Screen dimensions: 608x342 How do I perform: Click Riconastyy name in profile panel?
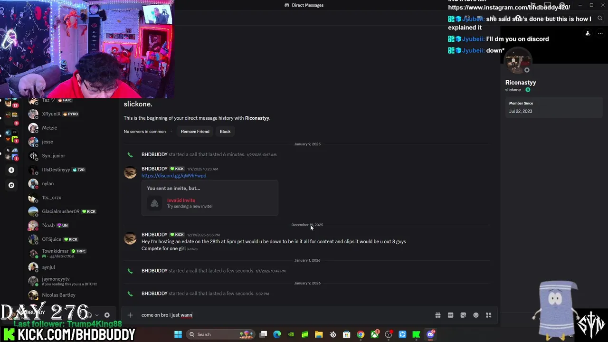tap(521, 83)
